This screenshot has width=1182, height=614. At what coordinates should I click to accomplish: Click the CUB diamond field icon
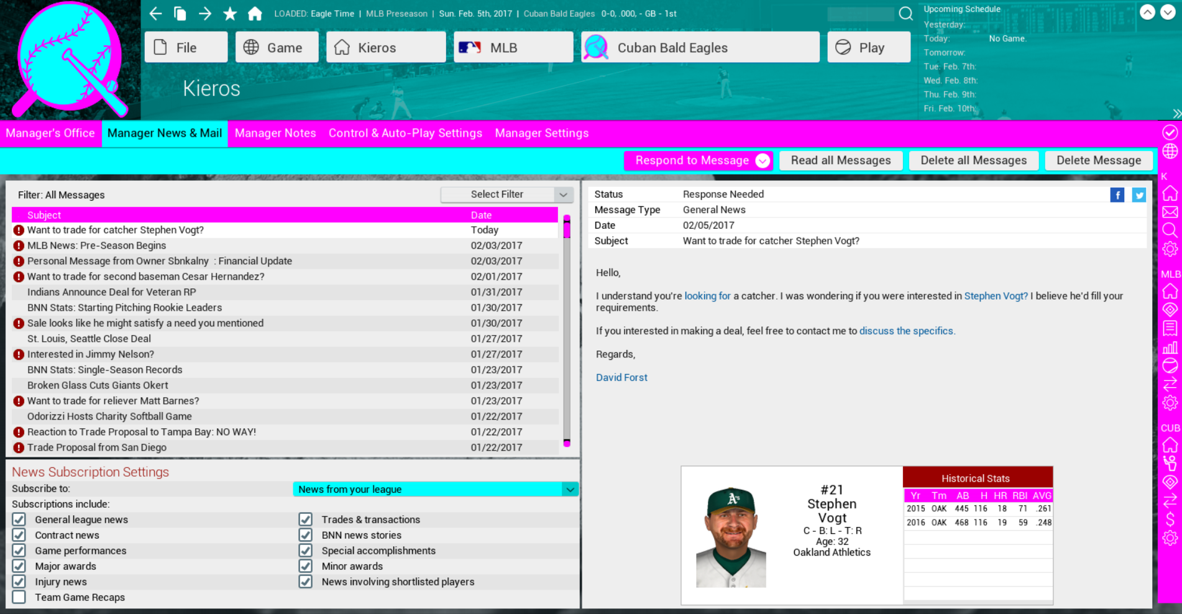point(1170,482)
